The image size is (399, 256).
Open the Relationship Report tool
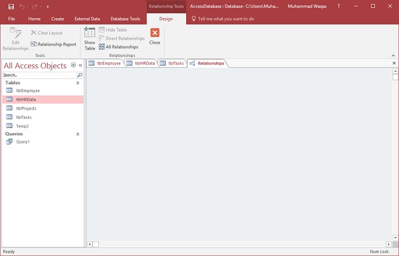click(x=53, y=44)
